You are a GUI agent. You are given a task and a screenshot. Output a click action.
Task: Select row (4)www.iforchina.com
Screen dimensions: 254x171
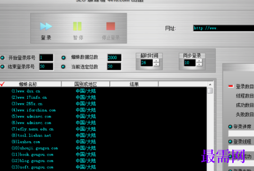[103, 110]
